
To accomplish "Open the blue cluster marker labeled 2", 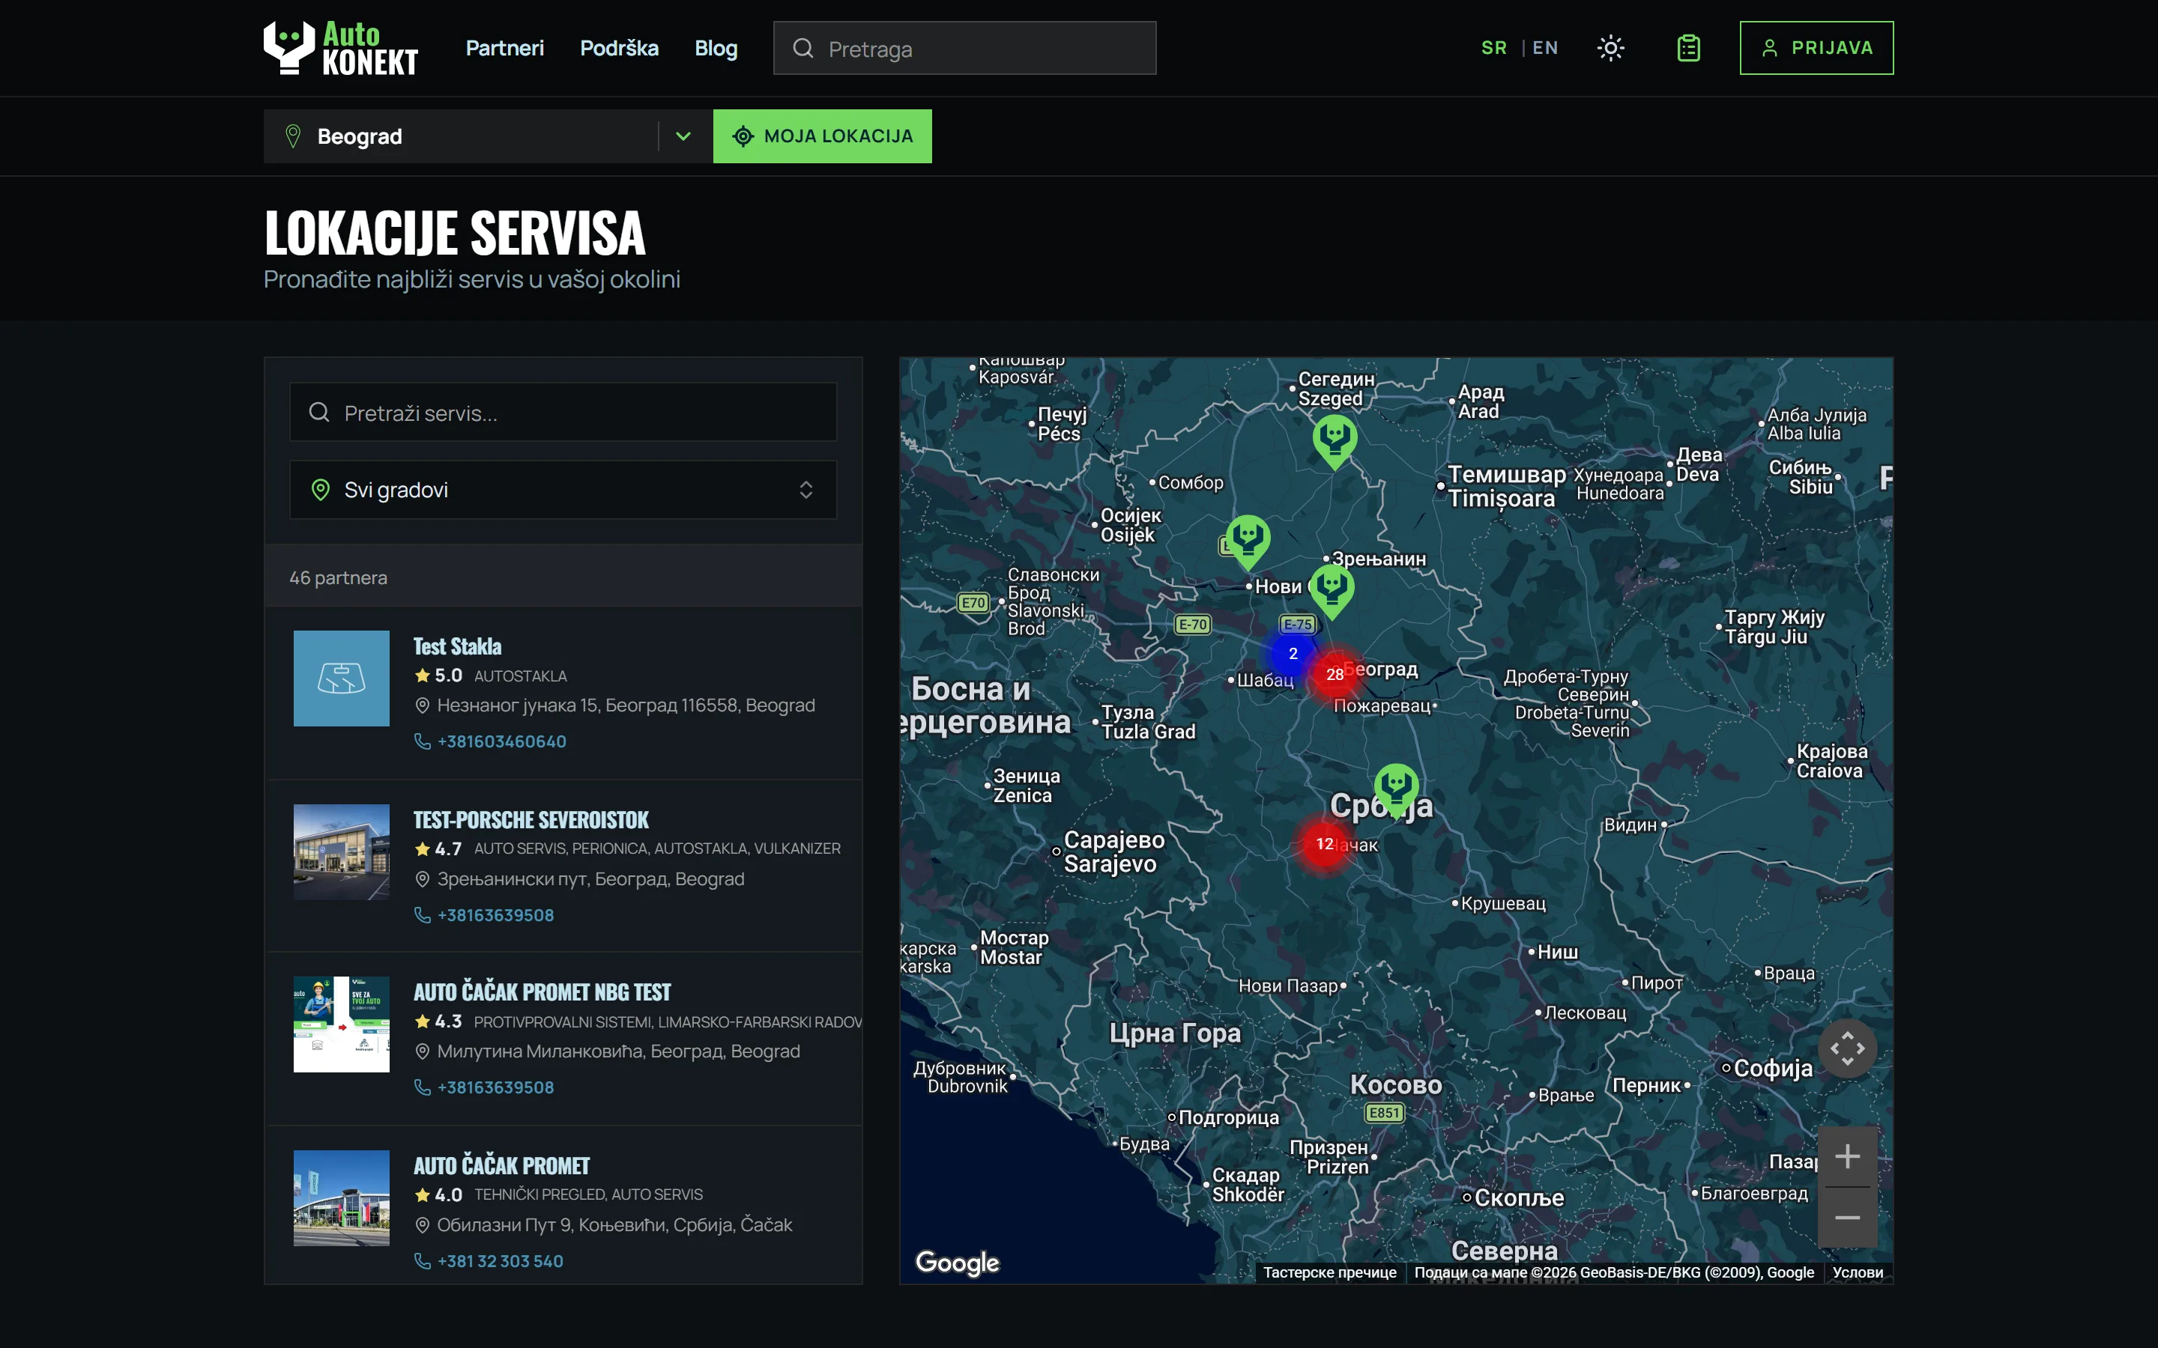I will (x=1293, y=654).
